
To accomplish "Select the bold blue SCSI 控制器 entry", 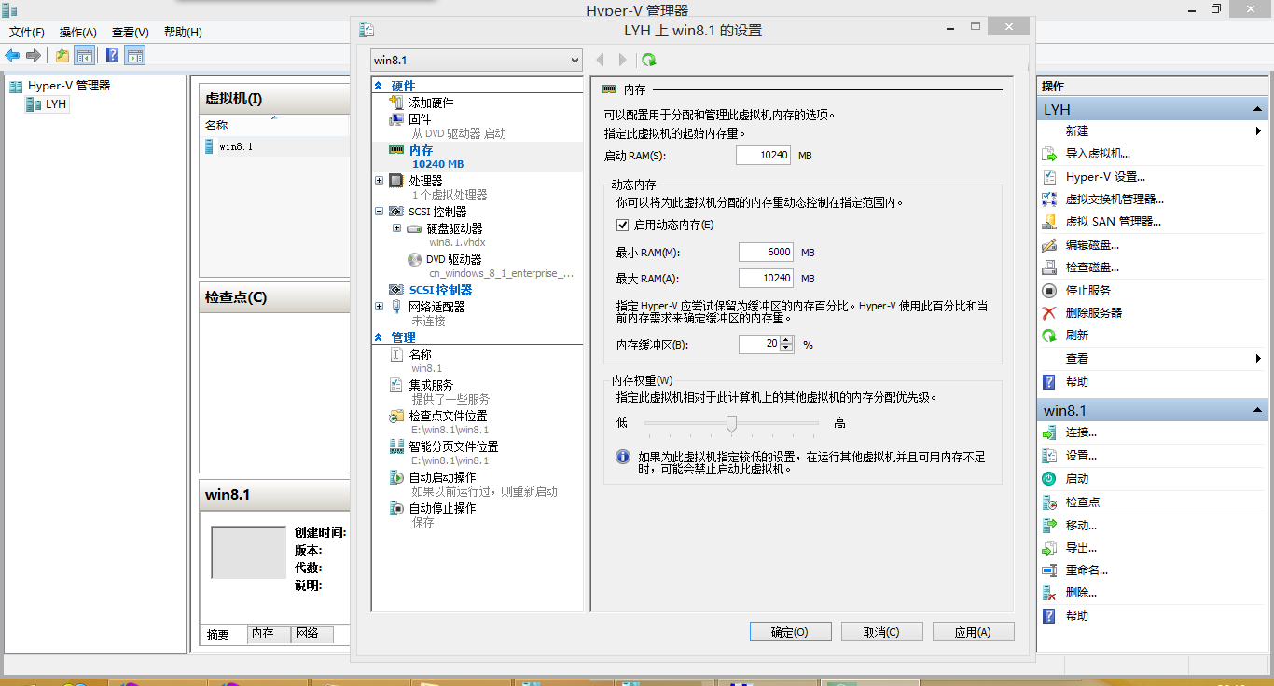I will point(440,290).
